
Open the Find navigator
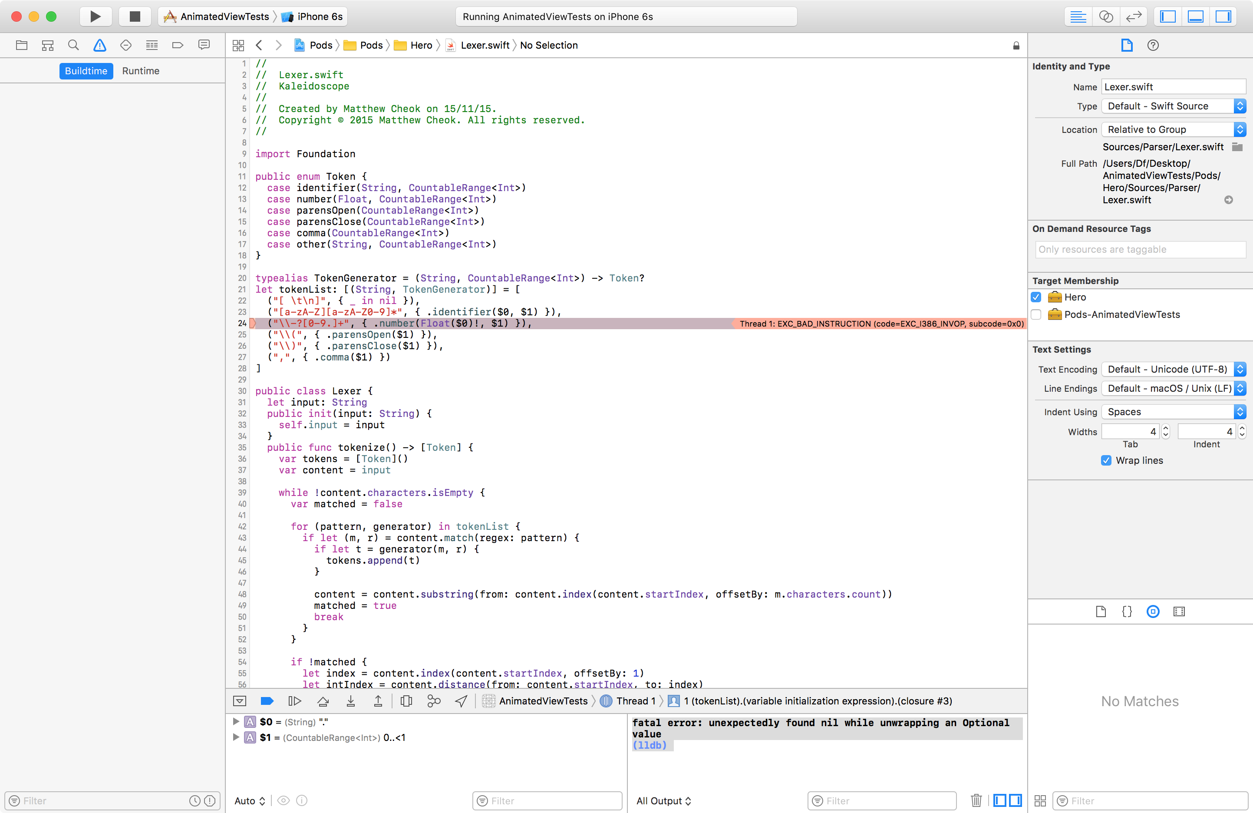(x=74, y=45)
